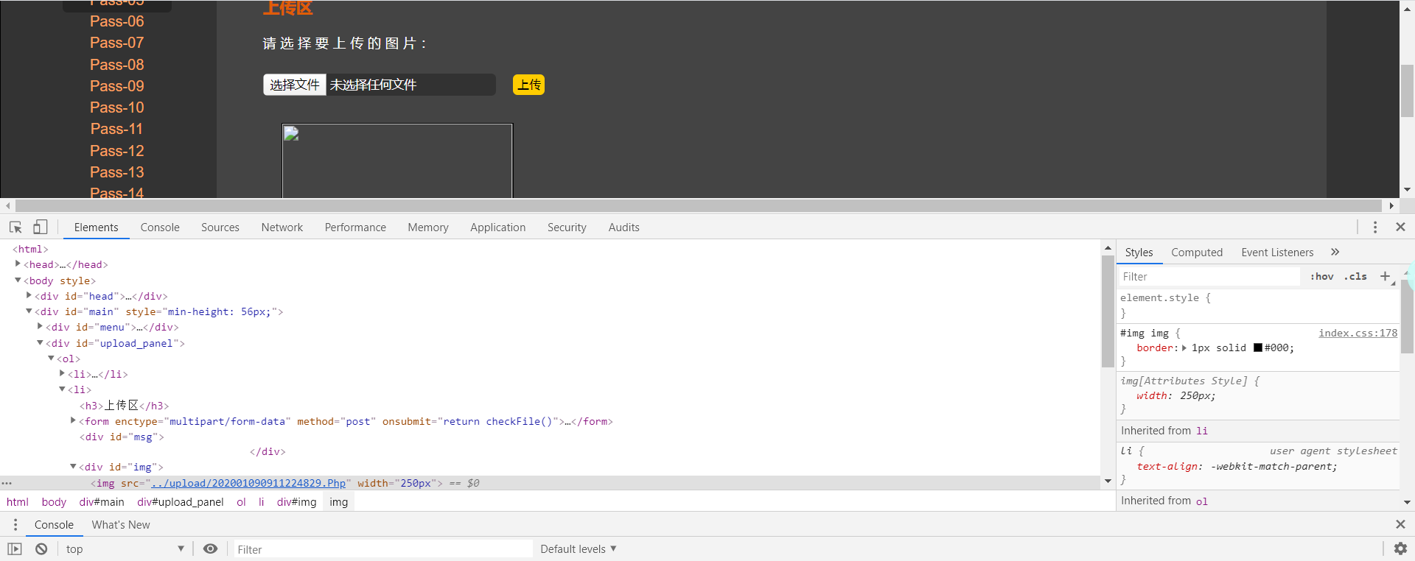Open the JavaScript context 'top' dropdown
This screenshot has height=561, width=1415.
click(x=125, y=549)
